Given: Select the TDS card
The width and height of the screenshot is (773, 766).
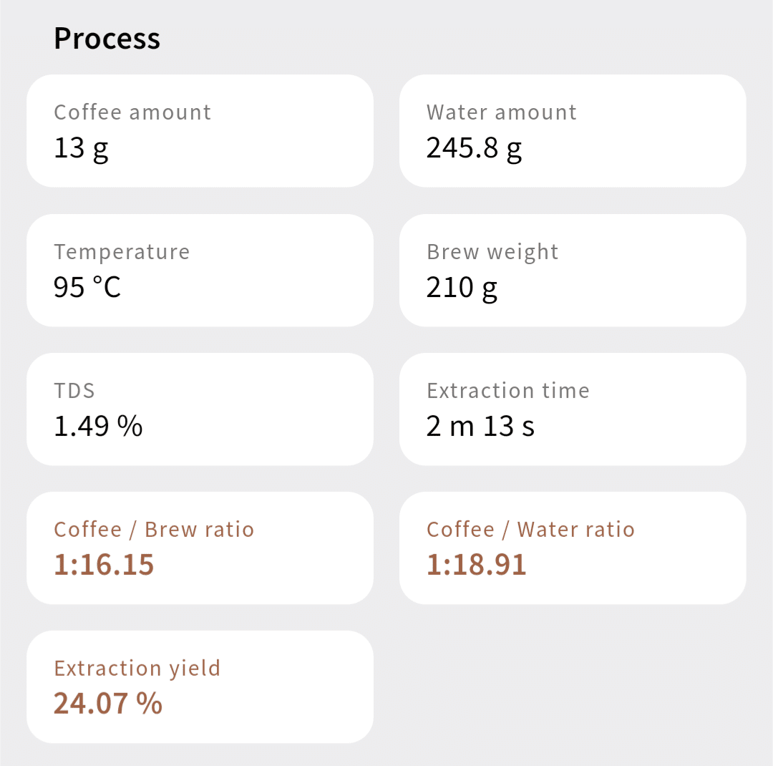Looking at the screenshot, I should [200, 409].
